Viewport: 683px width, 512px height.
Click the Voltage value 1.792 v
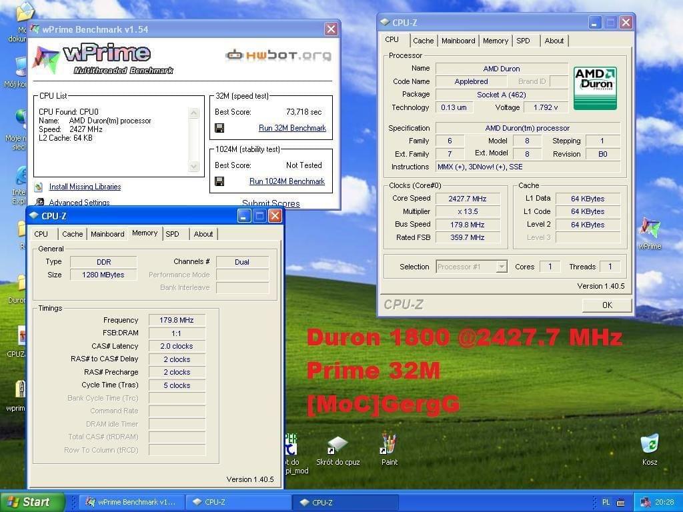coord(546,107)
